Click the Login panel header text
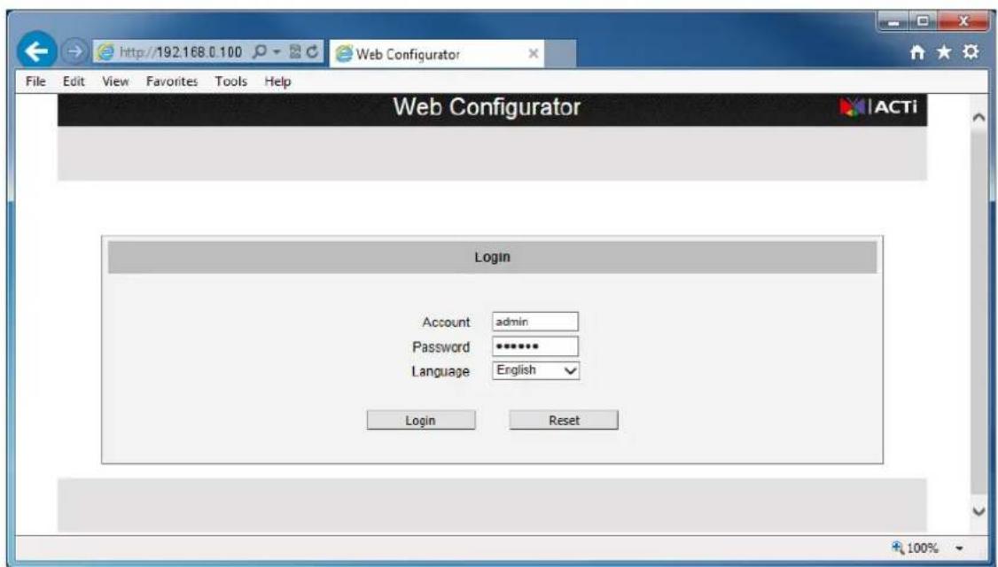This screenshot has width=998, height=567. tap(492, 257)
